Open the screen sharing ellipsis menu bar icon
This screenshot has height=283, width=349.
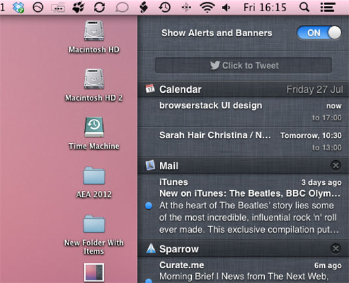click(58, 8)
